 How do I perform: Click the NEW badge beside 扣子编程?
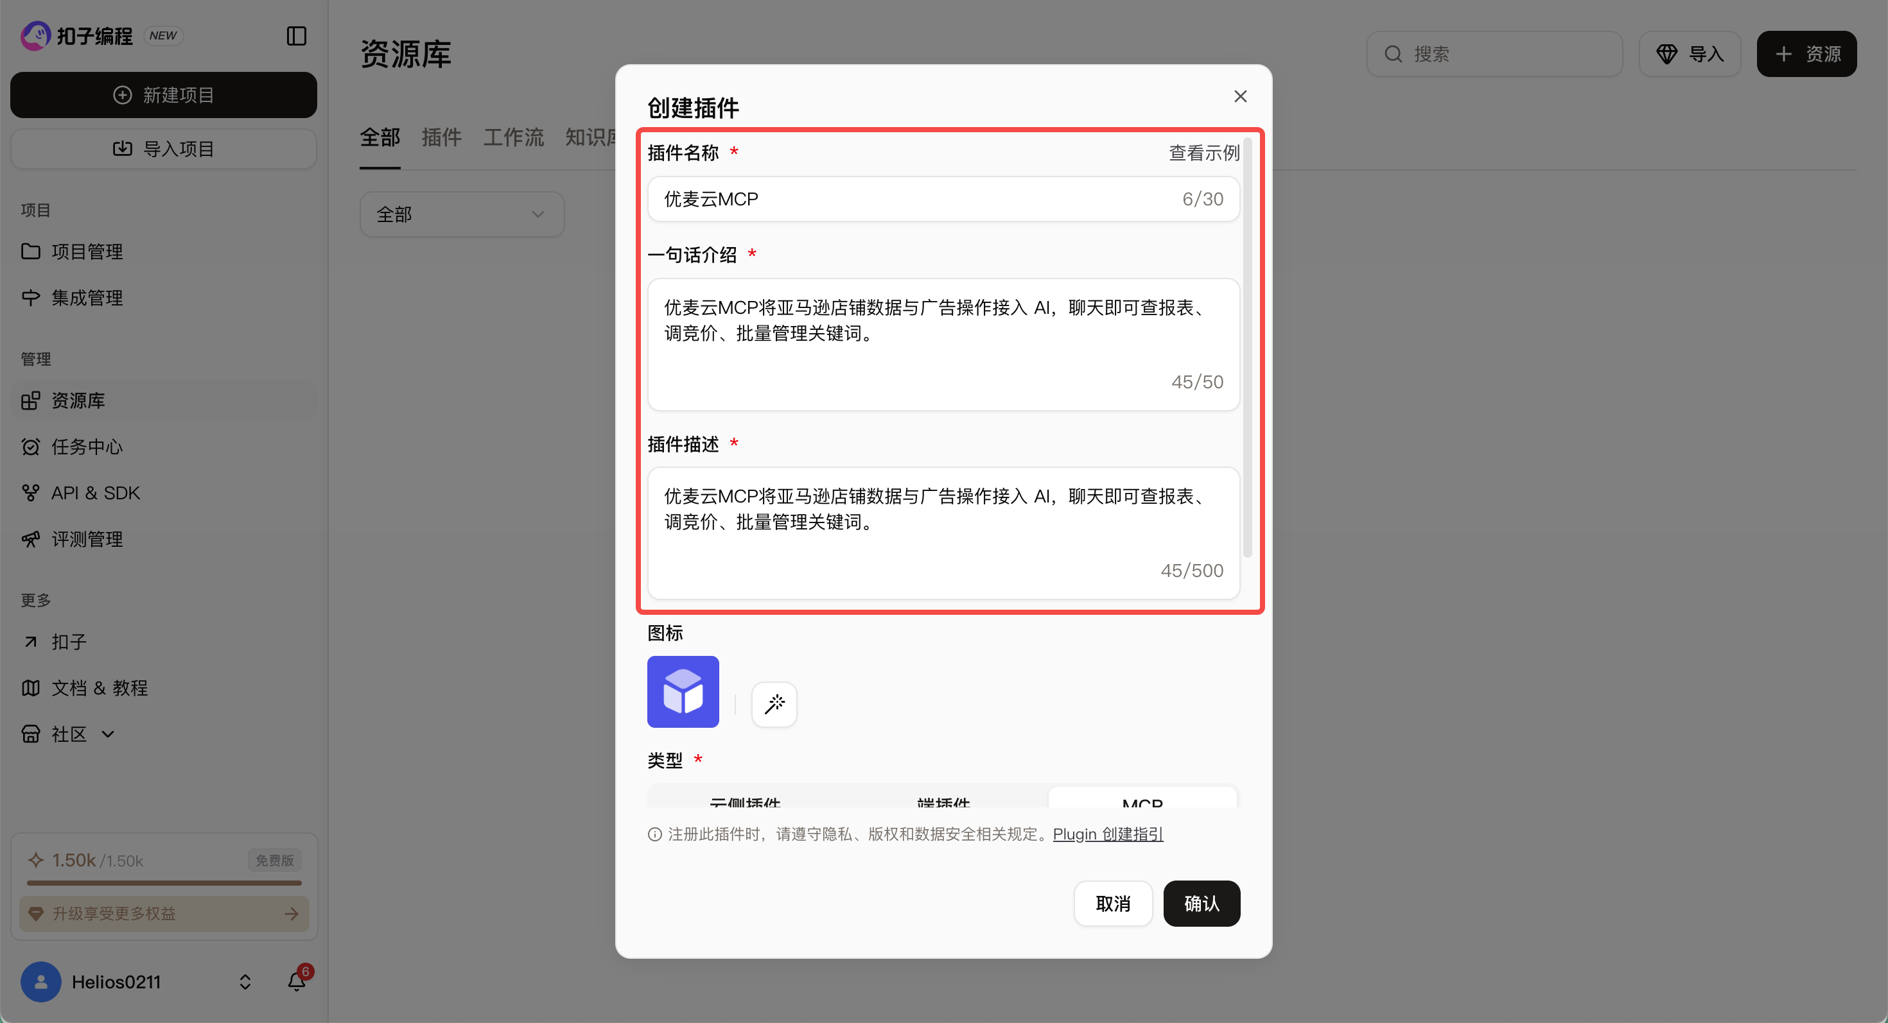click(164, 36)
